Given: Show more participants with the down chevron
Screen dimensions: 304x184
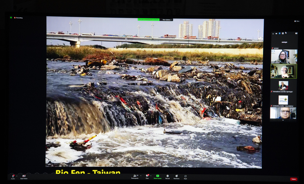Looking at the screenshot, I should tap(283, 120).
